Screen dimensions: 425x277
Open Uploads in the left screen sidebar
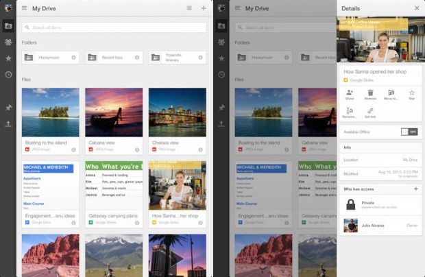8,124
